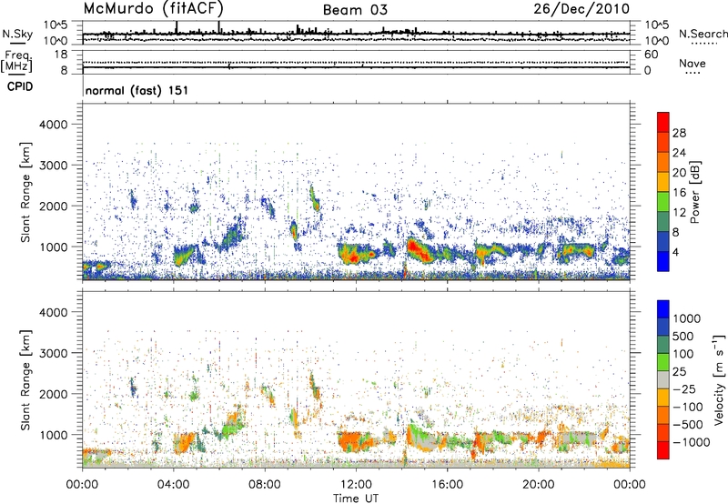Click the '1000' range tick in the velocity panel

(x=54, y=434)
